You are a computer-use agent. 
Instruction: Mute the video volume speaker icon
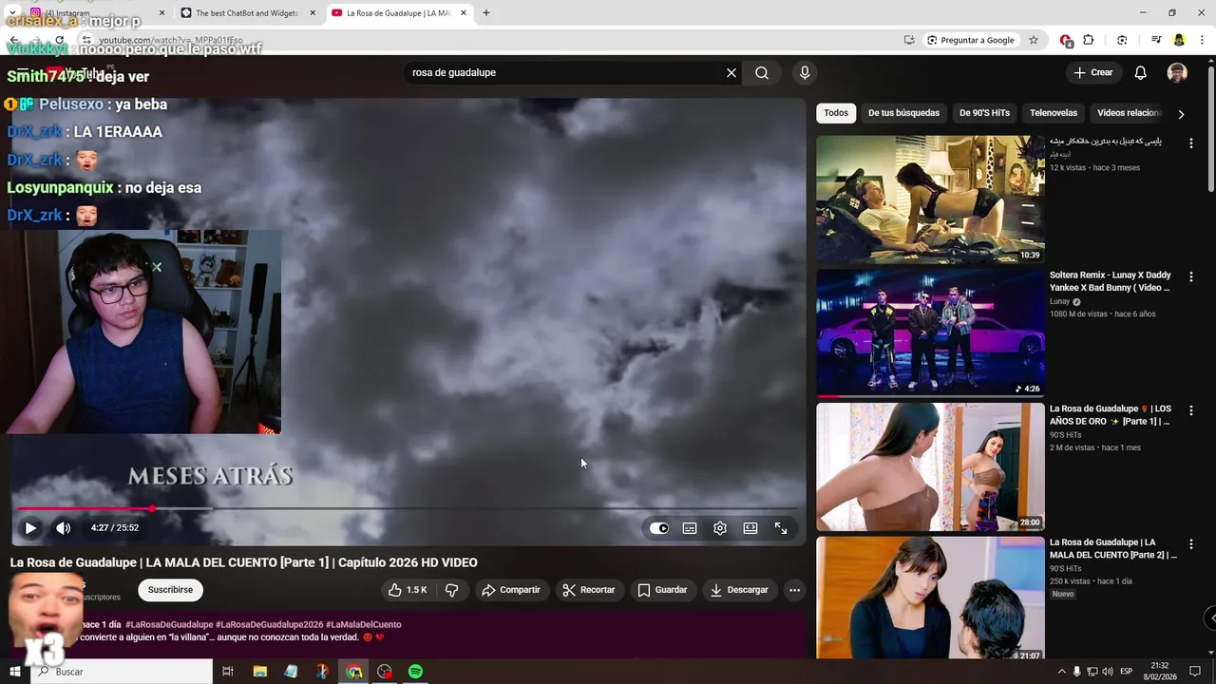click(x=63, y=528)
